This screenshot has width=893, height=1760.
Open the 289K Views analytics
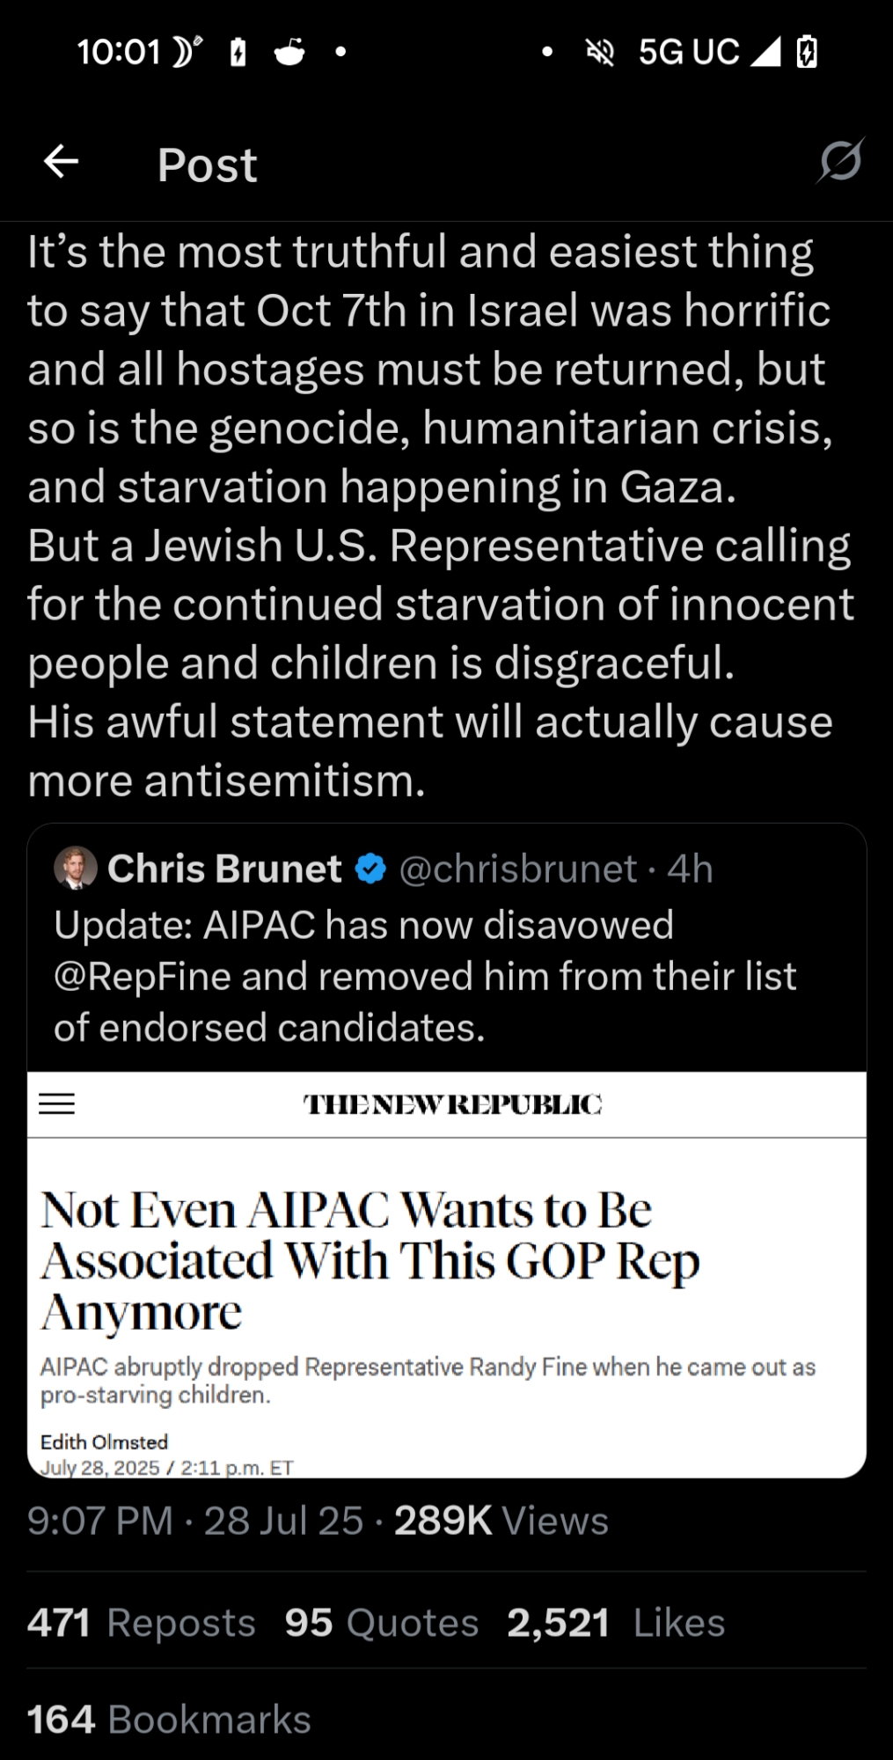[x=501, y=1521]
